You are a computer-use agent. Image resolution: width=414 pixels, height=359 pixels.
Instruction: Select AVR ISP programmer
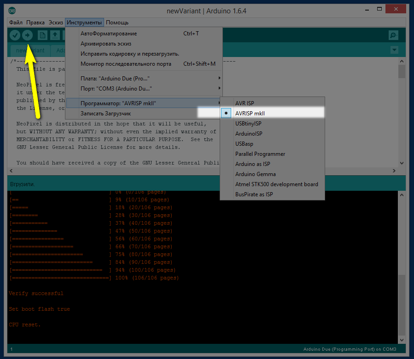pyautogui.click(x=272, y=103)
